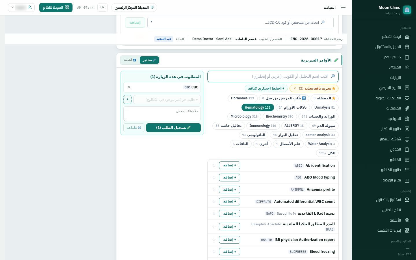Show all tests with الكل chip
Viewport: 416px width, 260px height.
(327, 153)
